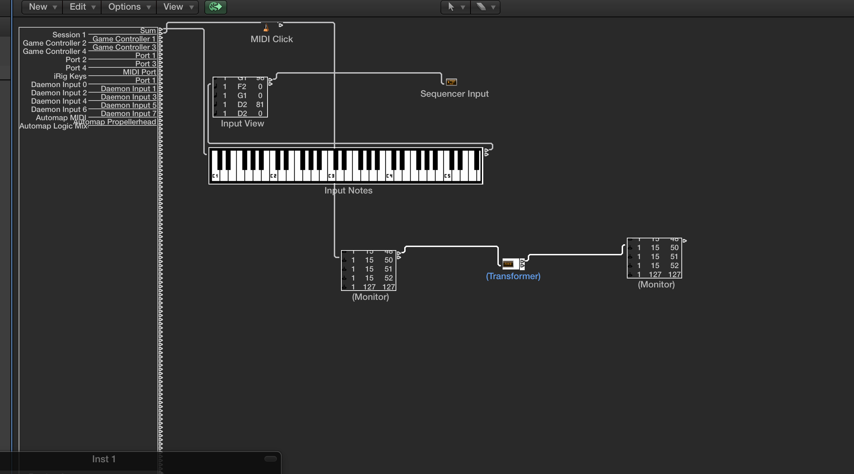Screen dimensions: 854x474
Task: Click Port 2 input entry
Action: [x=76, y=60]
